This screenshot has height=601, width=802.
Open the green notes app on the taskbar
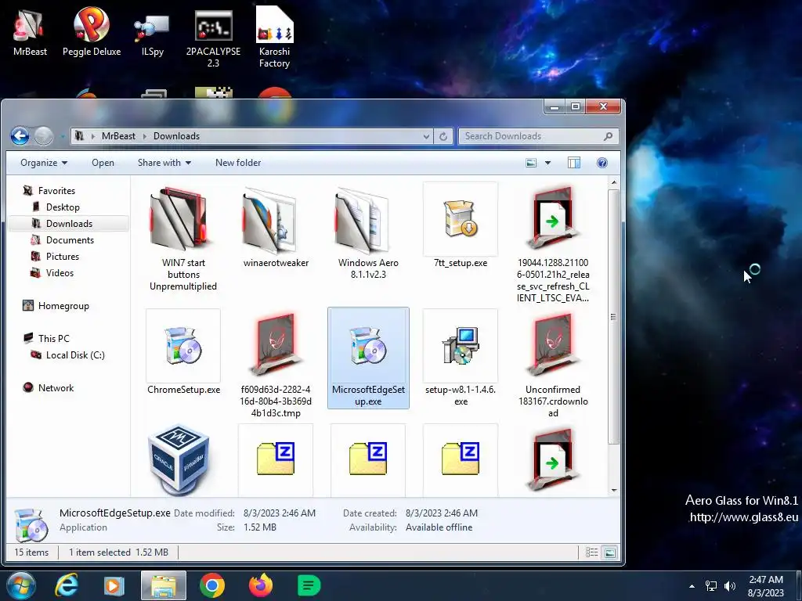[x=309, y=585]
